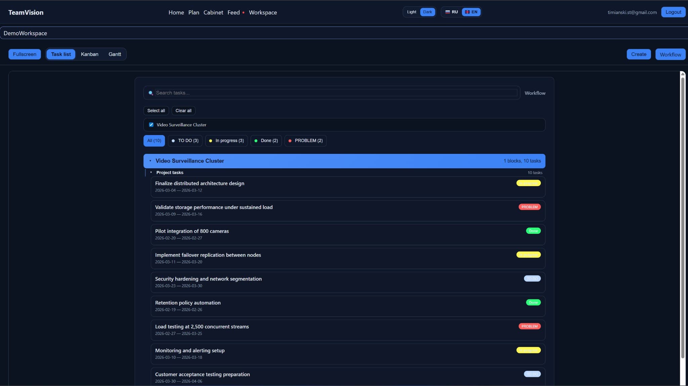Click the In progress badge on Monitoring and alerting setup
This screenshot has height=386, width=688.
pyautogui.click(x=528, y=350)
